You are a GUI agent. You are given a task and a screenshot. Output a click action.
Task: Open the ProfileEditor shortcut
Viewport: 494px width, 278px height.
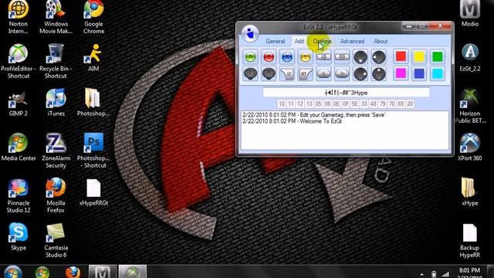19,61
